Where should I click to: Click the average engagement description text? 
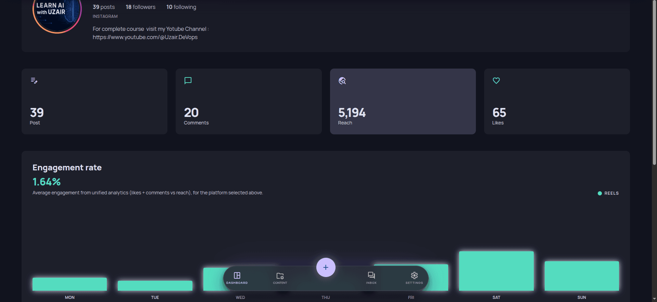pyautogui.click(x=148, y=193)
